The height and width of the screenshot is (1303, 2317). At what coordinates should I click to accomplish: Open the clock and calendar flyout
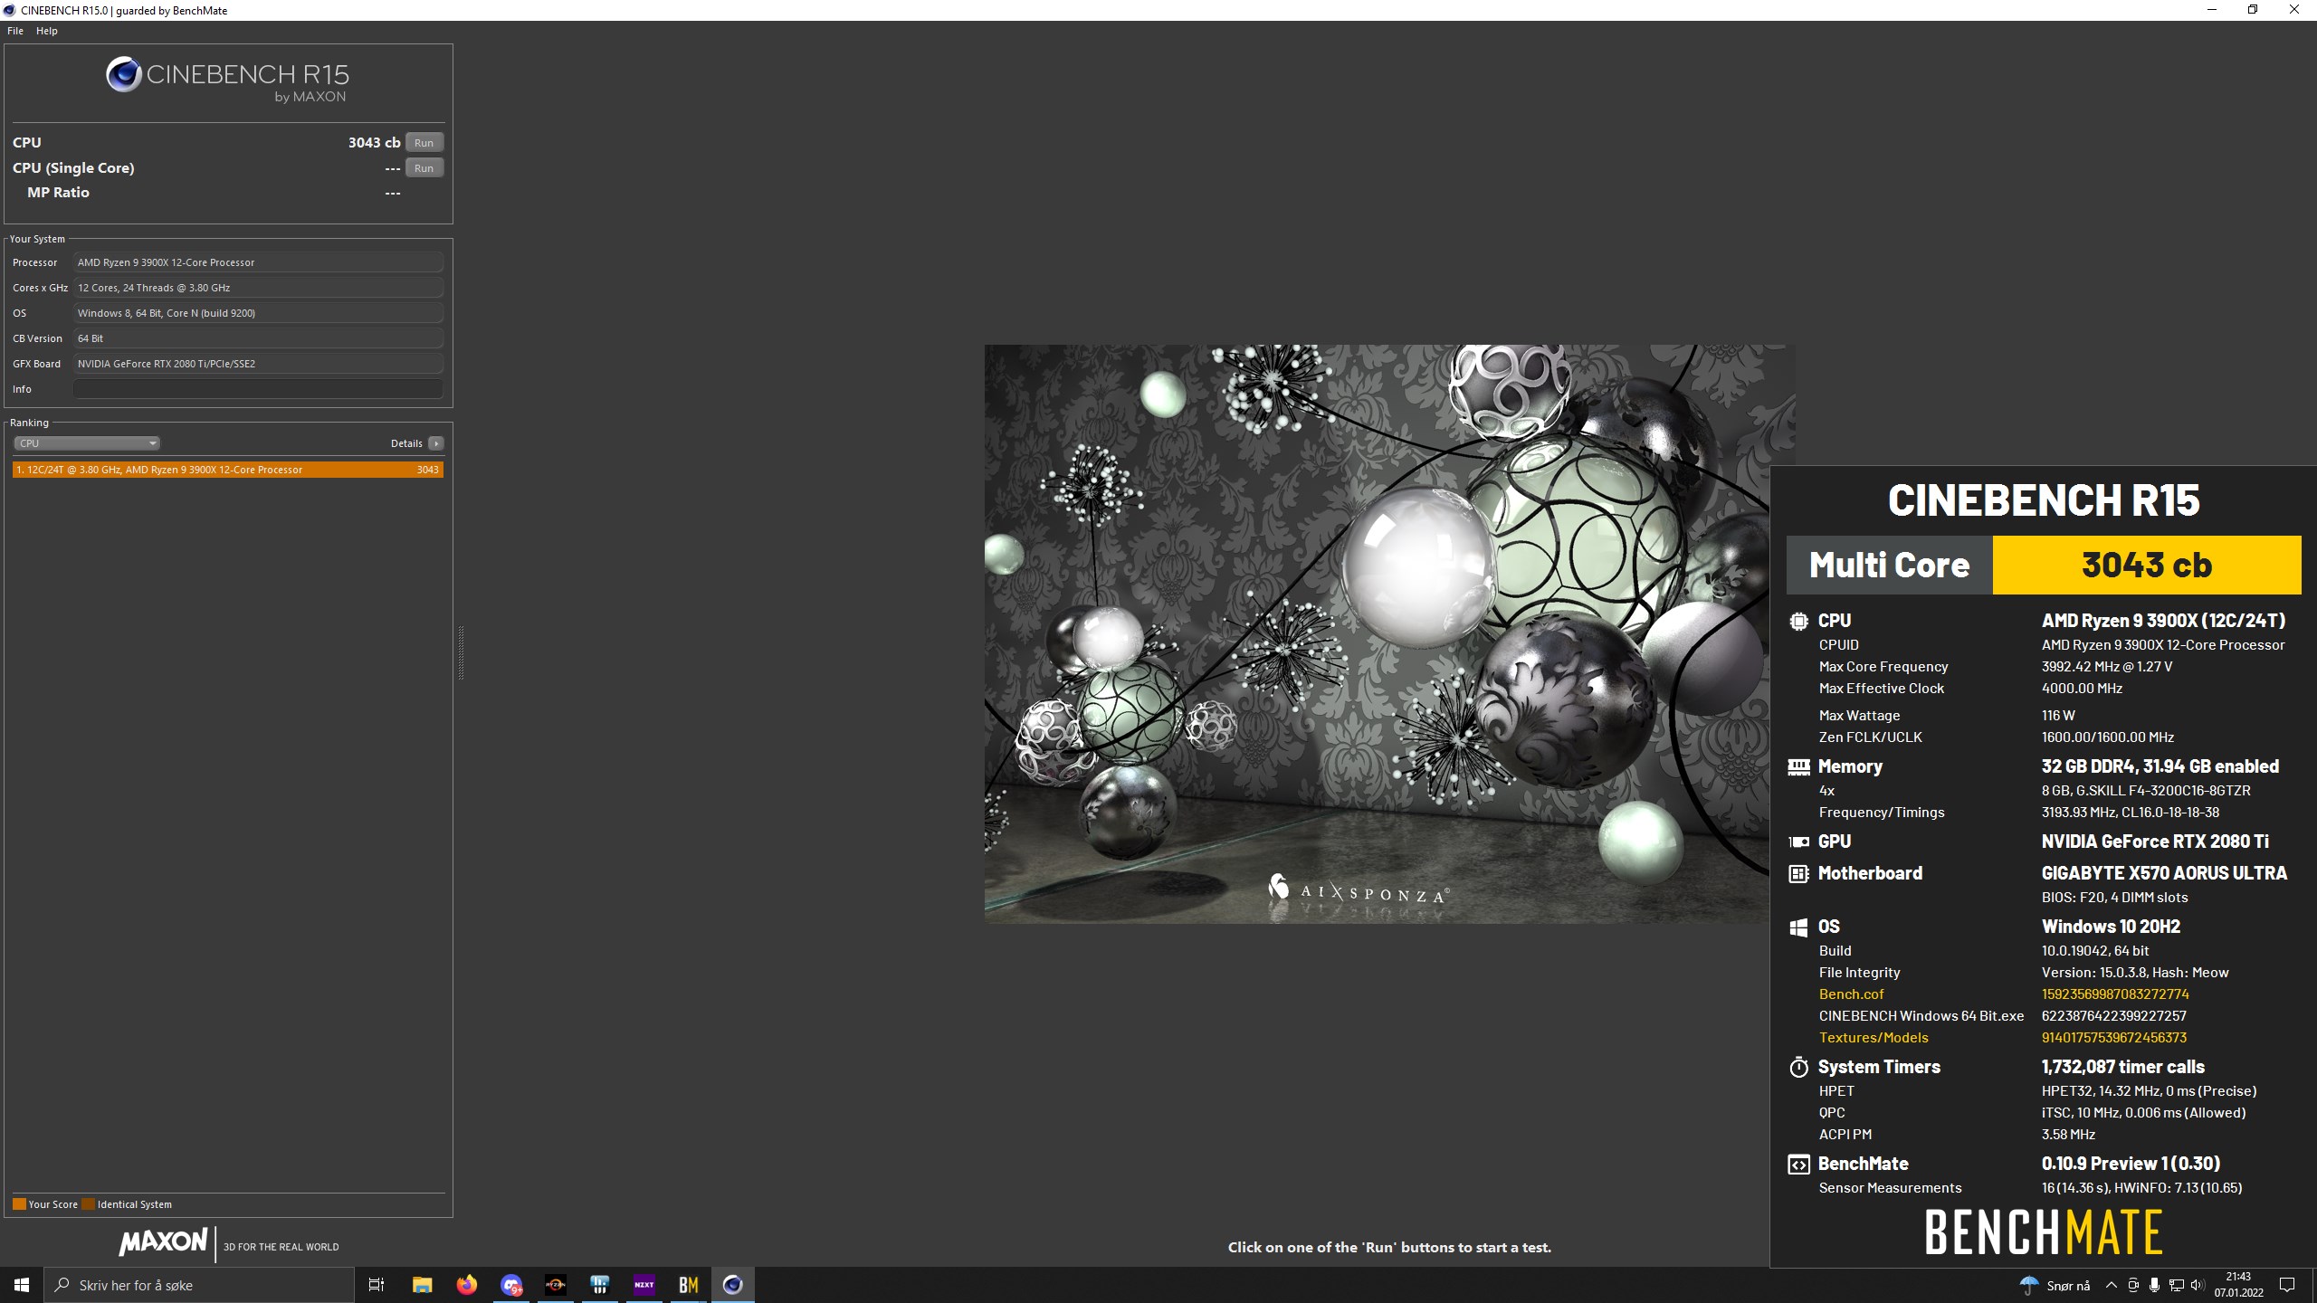(2238, 1285)
